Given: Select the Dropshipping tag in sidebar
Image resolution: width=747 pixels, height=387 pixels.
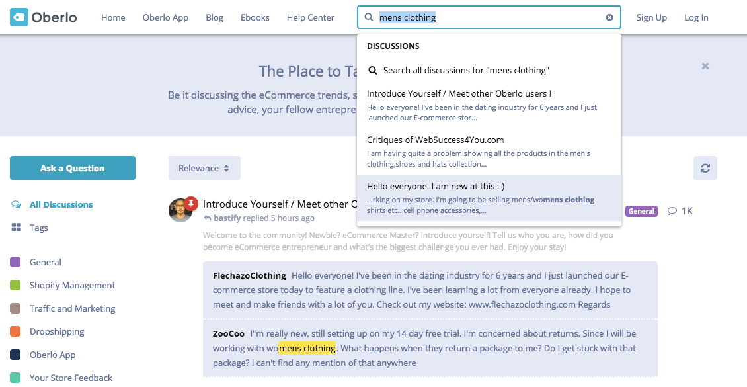Looking at the screenshot, I should tap(57, 332).
